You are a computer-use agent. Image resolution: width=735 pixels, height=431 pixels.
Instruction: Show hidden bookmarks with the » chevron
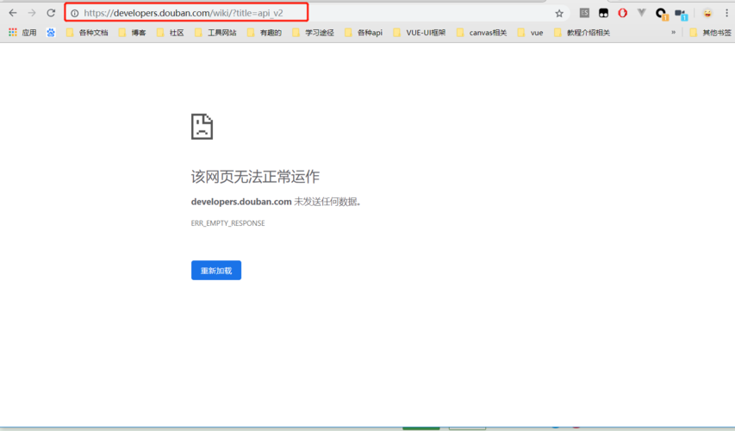(673, 33)
